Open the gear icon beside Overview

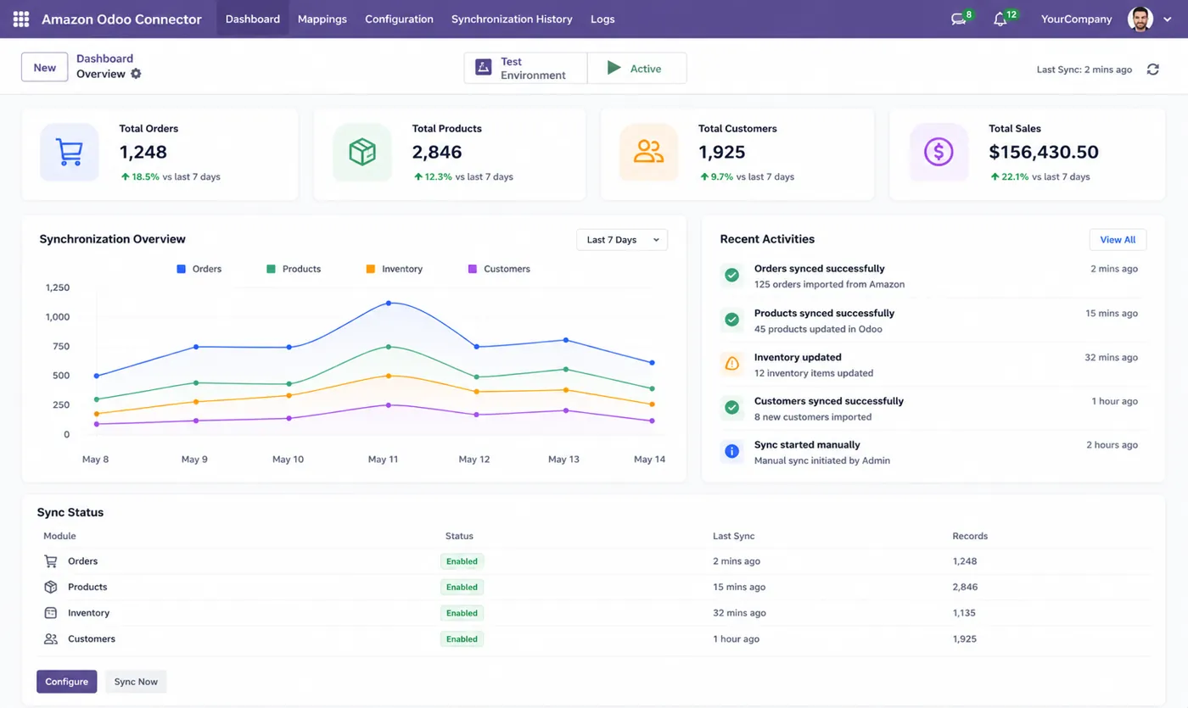point(136,74)
